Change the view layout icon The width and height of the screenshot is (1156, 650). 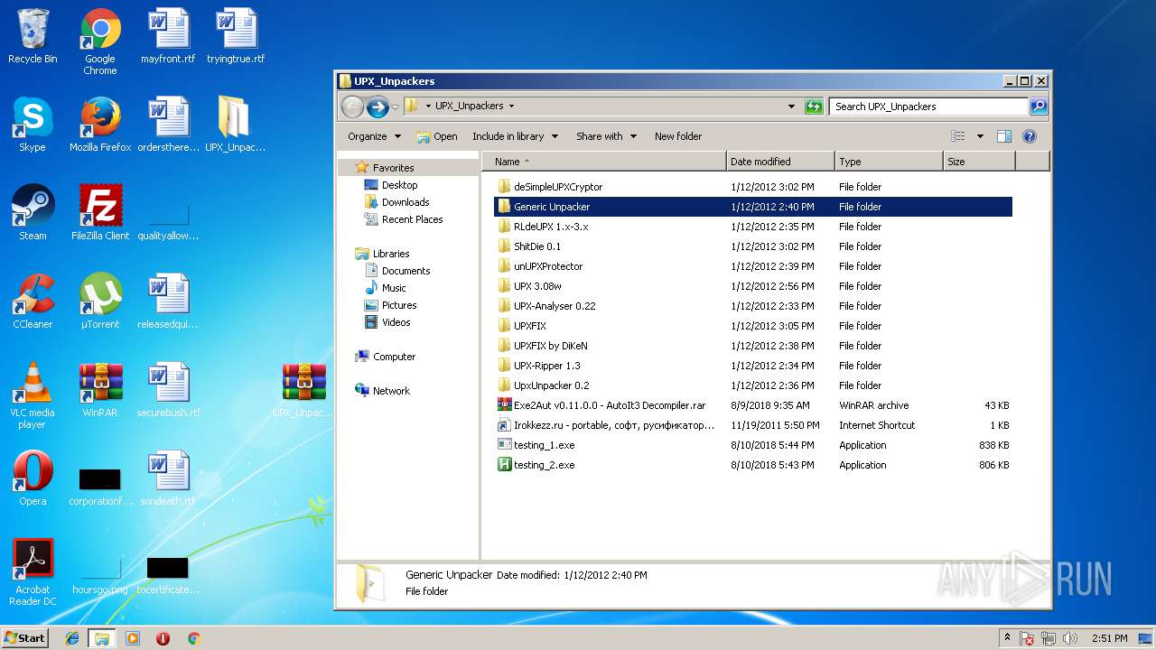pos(957,136)
